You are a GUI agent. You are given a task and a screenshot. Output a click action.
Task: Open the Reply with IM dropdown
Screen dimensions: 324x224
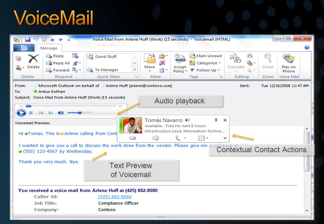[x=77, y=63]
